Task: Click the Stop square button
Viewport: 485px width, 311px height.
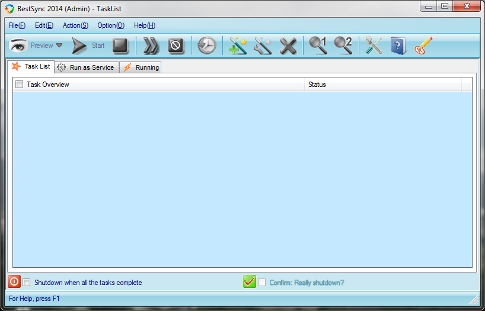Action: coord(120,46)
